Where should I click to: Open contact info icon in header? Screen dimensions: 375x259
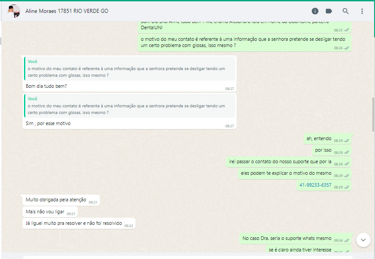315,11
